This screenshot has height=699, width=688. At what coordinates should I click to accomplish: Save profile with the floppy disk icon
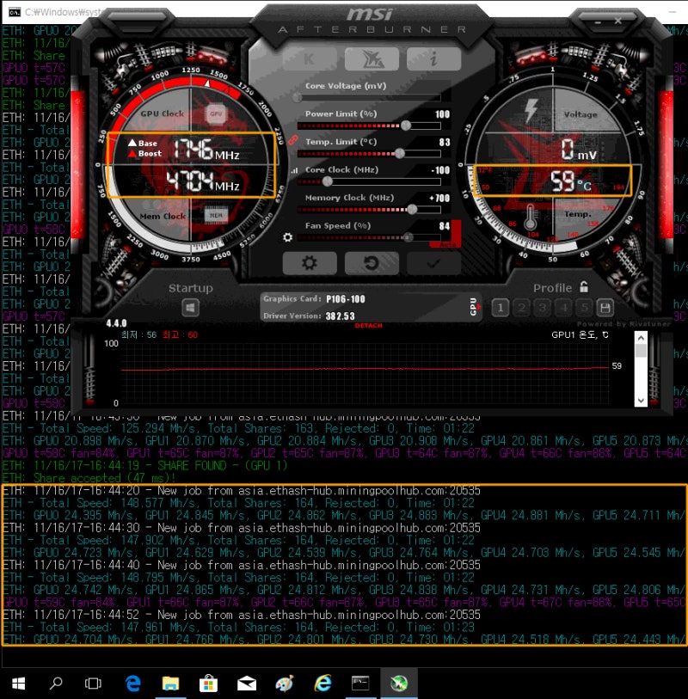click(605, 308)
